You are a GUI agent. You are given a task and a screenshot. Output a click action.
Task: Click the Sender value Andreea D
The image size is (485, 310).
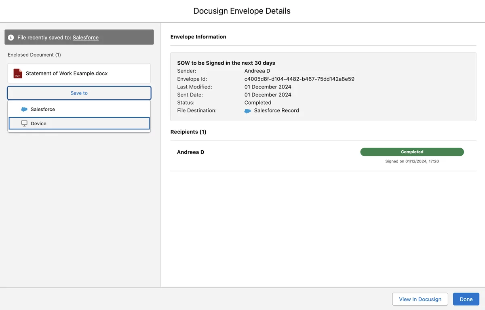[257, 71]
